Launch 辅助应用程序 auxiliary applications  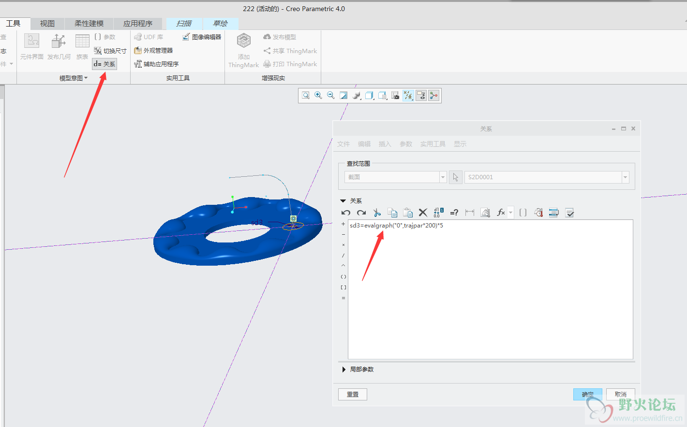click(156, 64)
